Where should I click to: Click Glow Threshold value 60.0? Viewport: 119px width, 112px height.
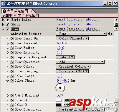click(x=60, y=43)
